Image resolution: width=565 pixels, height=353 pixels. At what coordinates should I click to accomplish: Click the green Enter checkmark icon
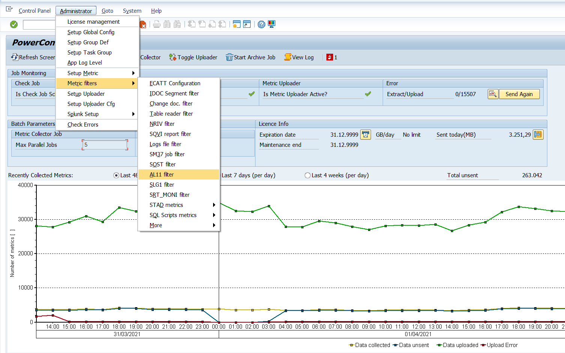click(x=14, y=24)
